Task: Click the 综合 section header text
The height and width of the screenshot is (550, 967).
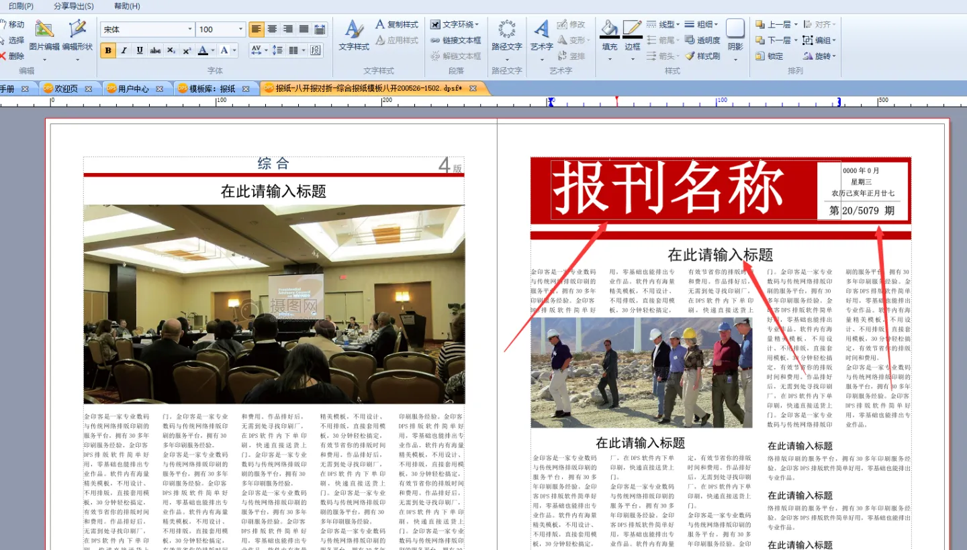Action: [x=273, y=163]
